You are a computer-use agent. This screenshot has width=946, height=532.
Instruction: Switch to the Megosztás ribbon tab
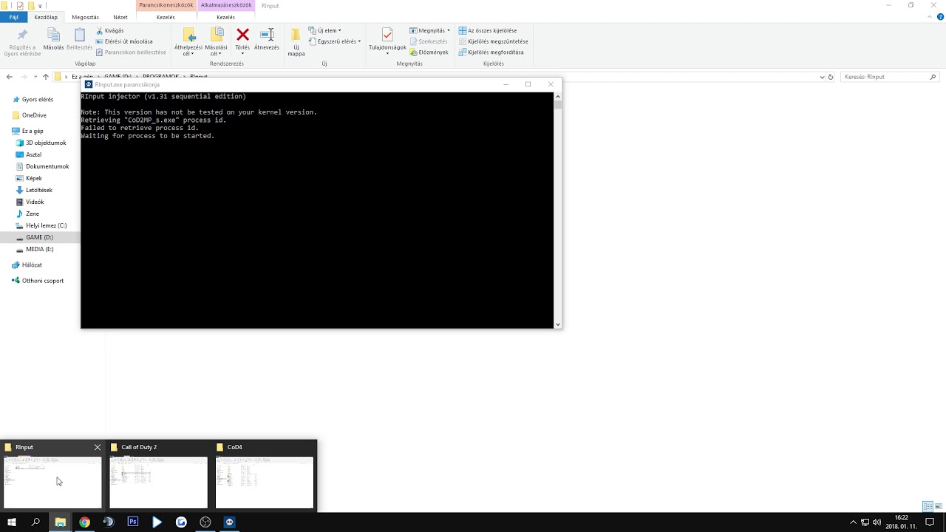point(85,17)
